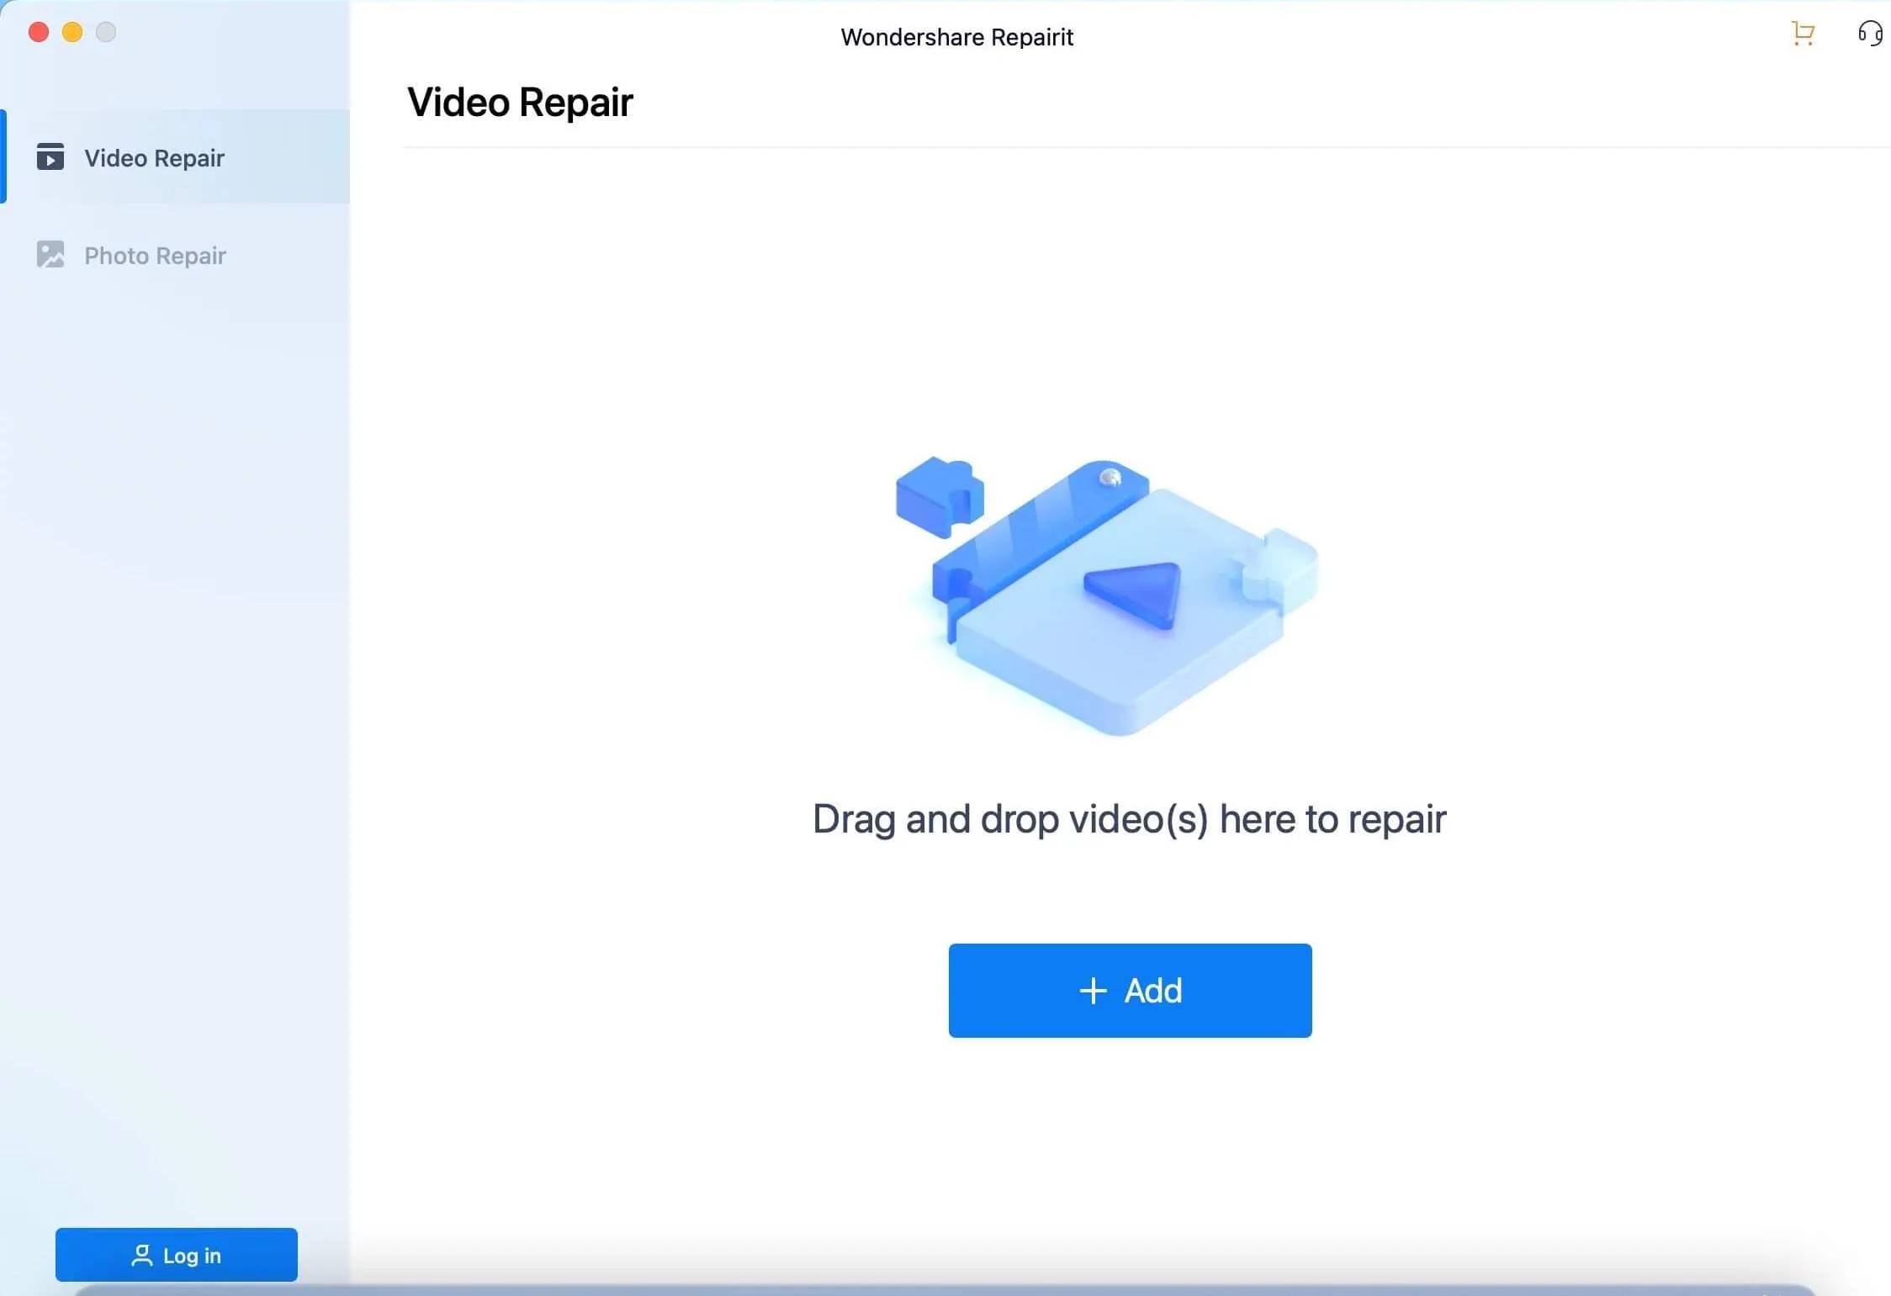
Task: Close the Wondershare Repairit window
Action: point(38,32)
